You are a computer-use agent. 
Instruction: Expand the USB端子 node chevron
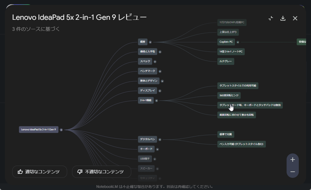coord(154,159)
